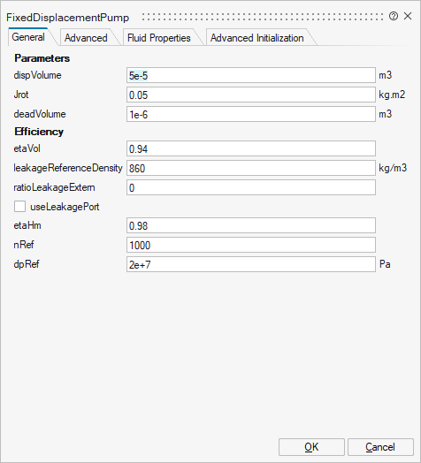Viewport: 421px width, 463px height.
Task: Click the Cancel button
Action: coord(380,447)
